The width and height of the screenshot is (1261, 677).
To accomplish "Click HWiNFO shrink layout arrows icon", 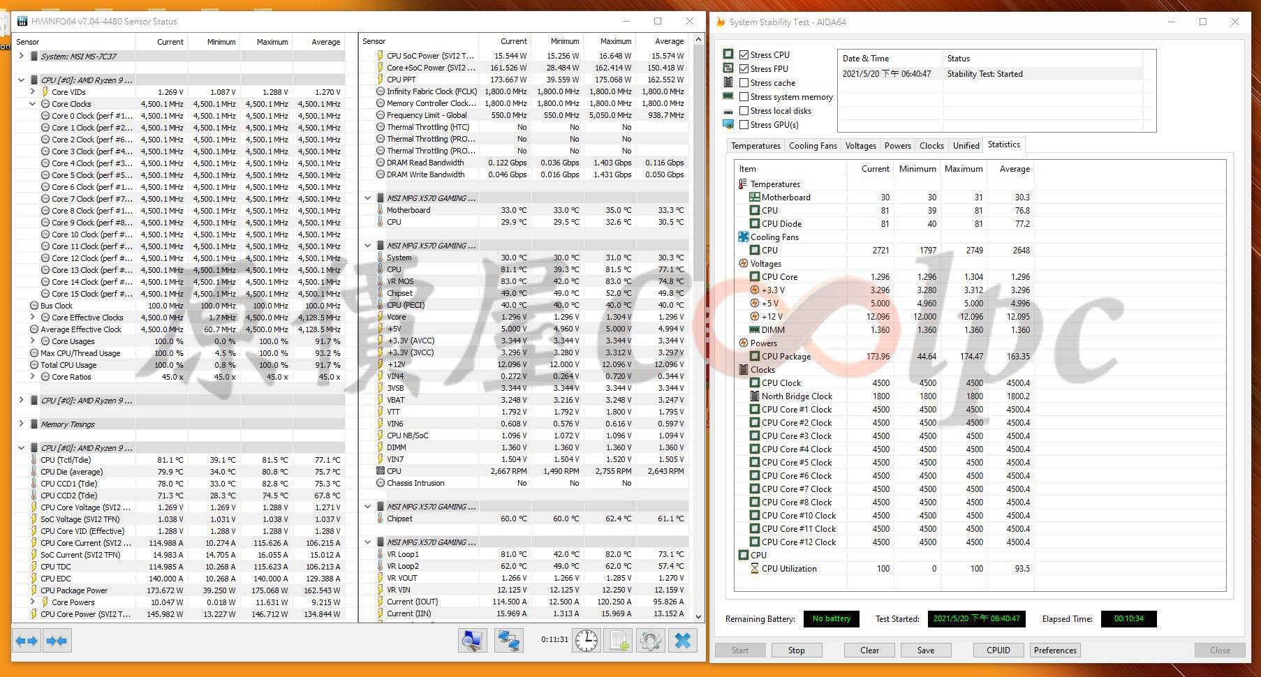I will pos(57,641).
